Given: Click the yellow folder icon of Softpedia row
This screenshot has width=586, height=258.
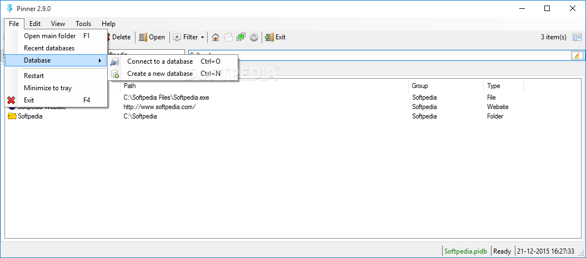Looking at the screenshot, I should pos(12,116).
